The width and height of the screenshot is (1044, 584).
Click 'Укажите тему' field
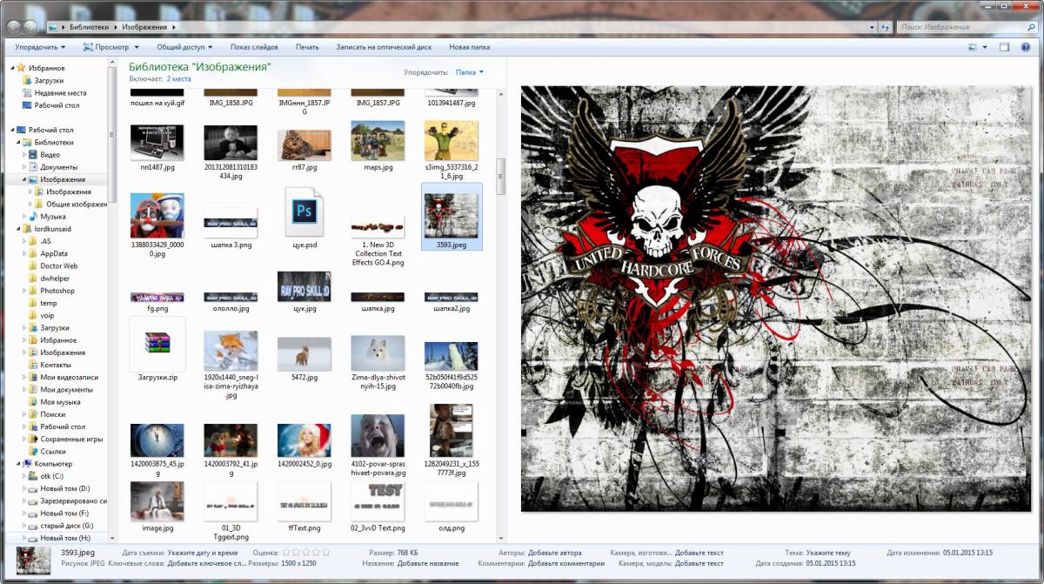[x=827, y=553]
